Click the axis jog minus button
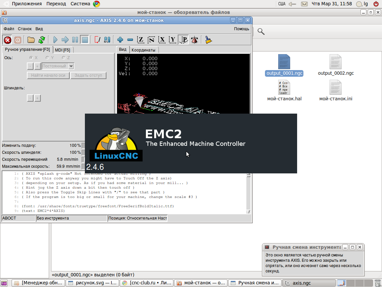The width and height of the screenshot is (382, 287). 30,66
